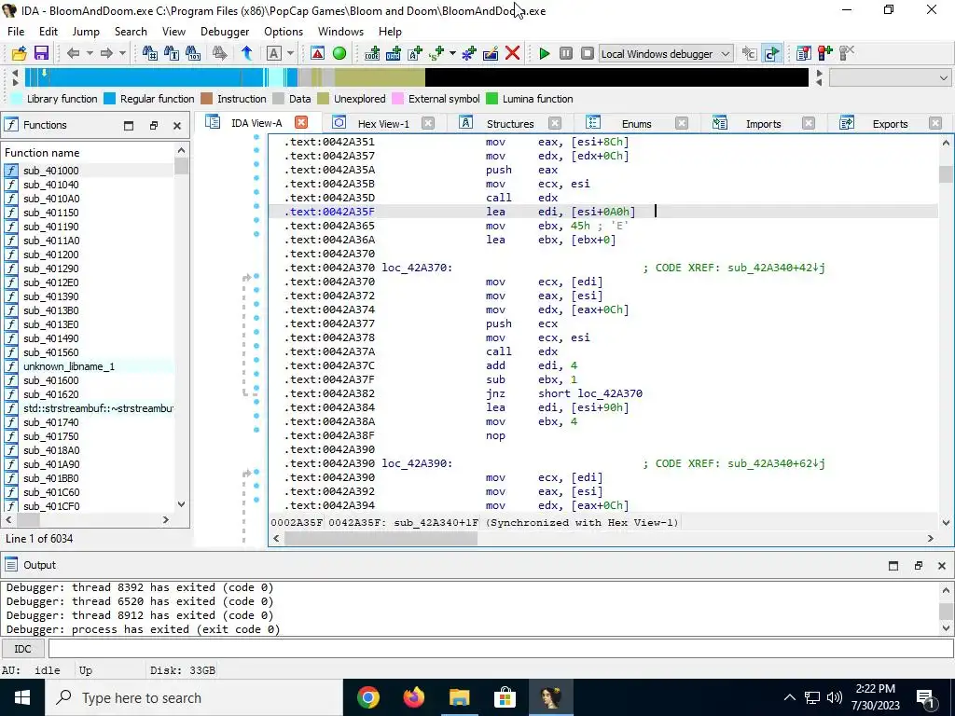Open the empty combo box beside navigation band
955x716 pixels.
coord(890,78)
